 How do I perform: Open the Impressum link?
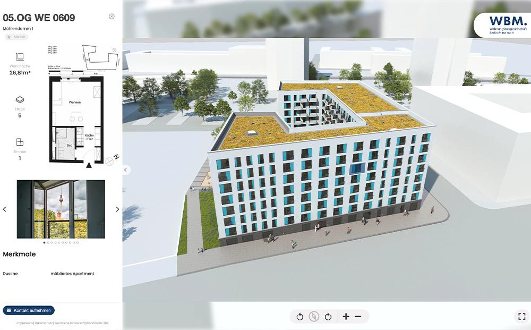[x=24, y=323]
